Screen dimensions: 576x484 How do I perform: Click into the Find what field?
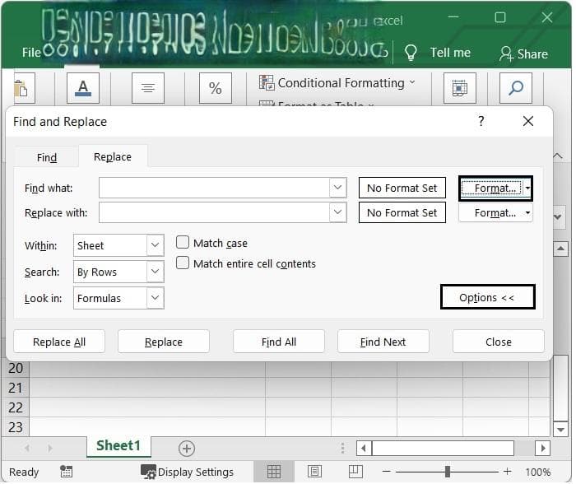click(214, 188)
